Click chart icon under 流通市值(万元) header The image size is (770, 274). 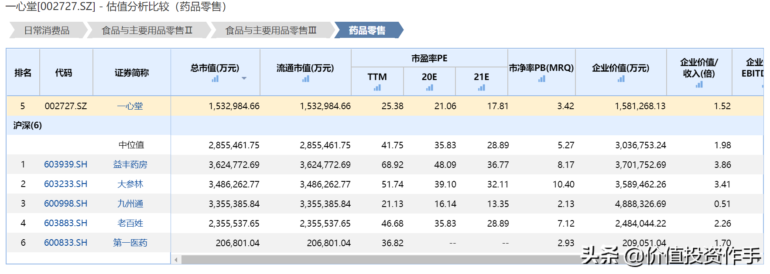point(306,79)
